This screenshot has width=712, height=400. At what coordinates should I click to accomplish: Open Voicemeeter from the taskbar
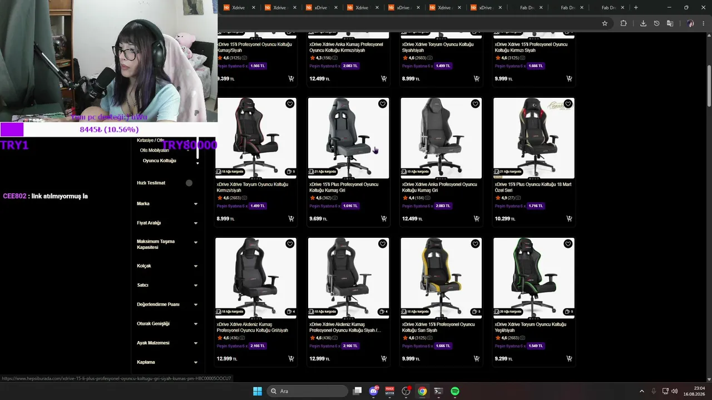coord(390,391)
